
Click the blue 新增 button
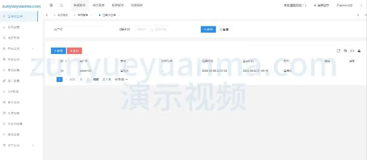coord(58,51)
